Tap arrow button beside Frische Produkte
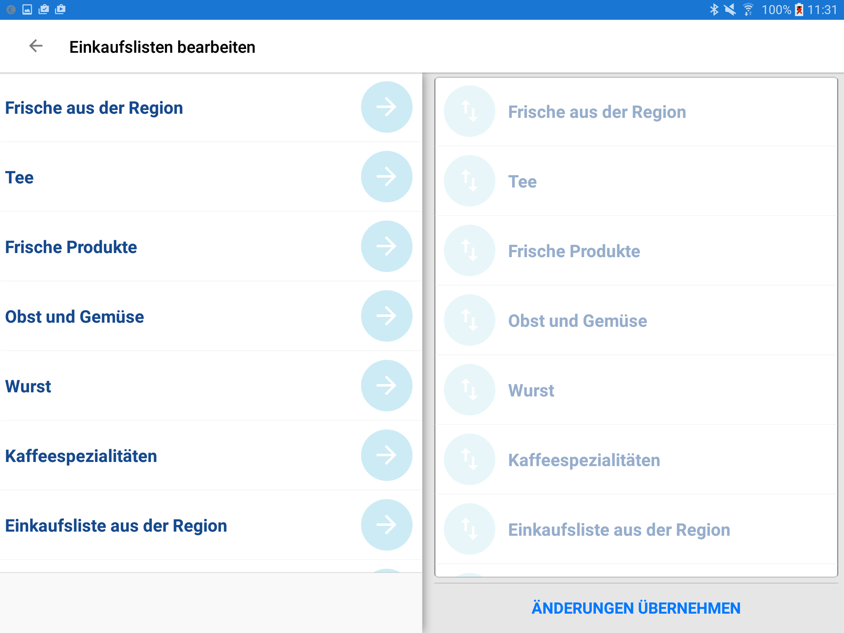The height and width of the screenshot is (633, 844). coord(386,246)
